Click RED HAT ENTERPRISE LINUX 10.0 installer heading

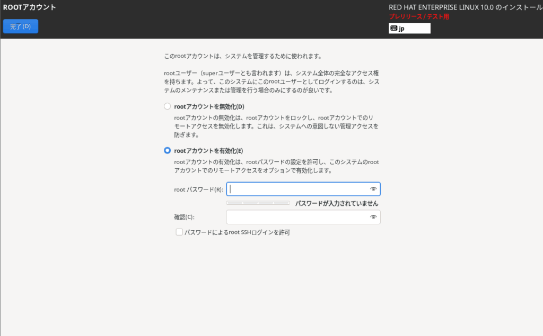[465, 7]
